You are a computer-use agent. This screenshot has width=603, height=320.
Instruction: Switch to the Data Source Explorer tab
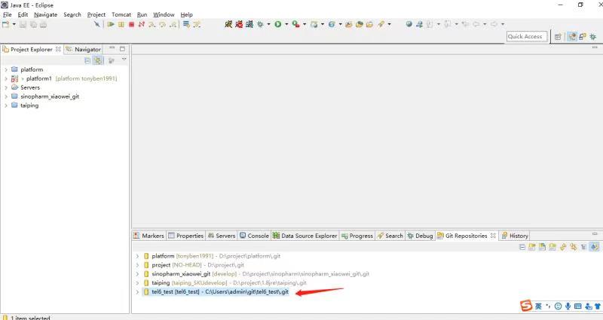305,236
